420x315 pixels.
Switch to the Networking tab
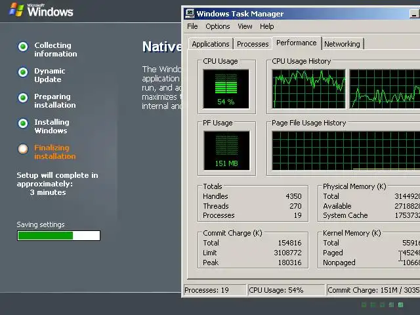342,44
